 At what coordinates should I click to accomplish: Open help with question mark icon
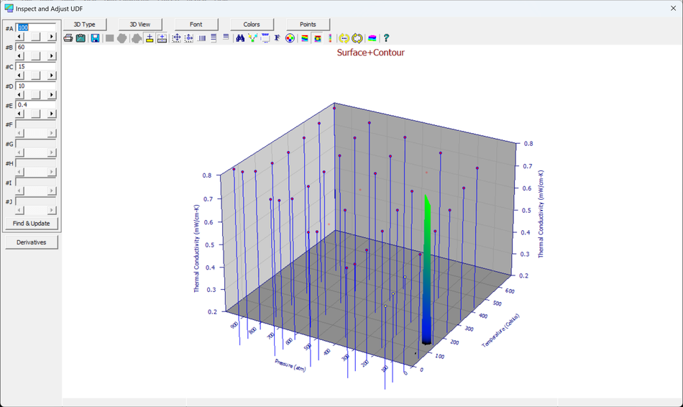point(386,38)
